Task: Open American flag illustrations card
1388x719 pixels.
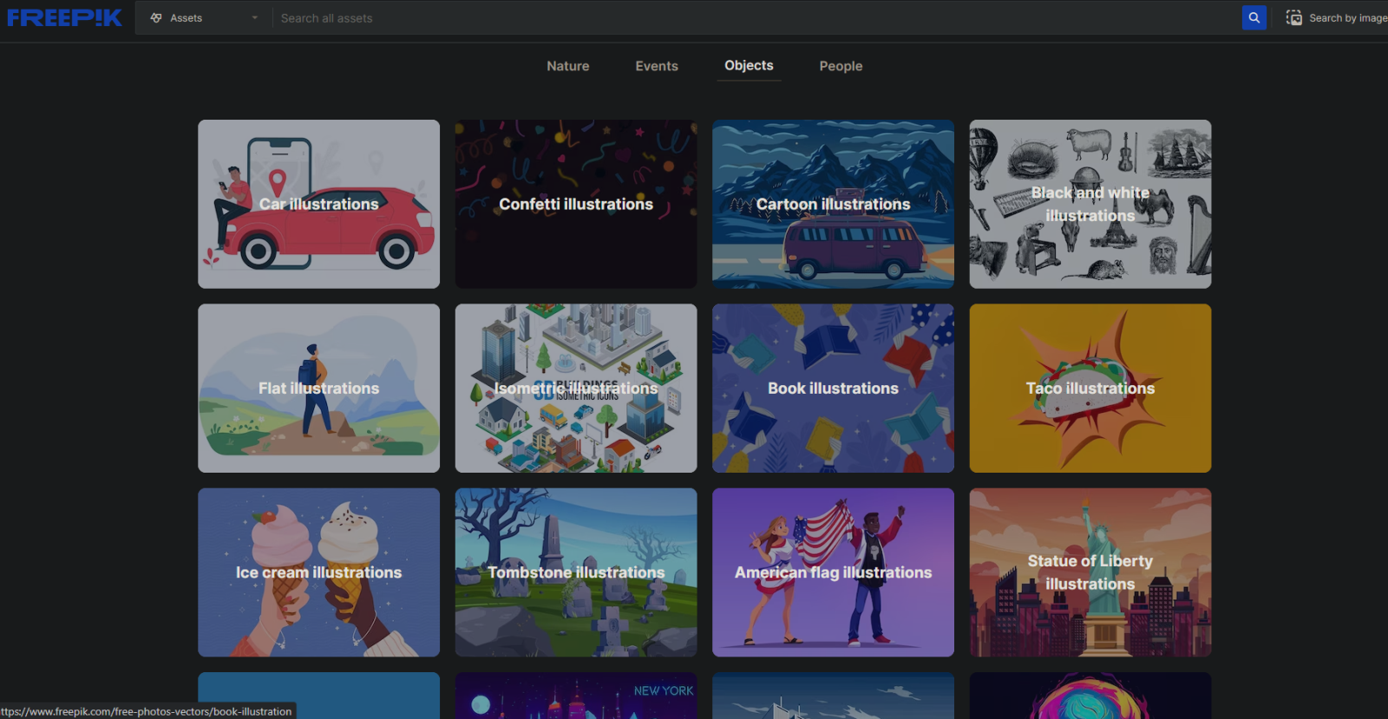Action: click(833, 572)
